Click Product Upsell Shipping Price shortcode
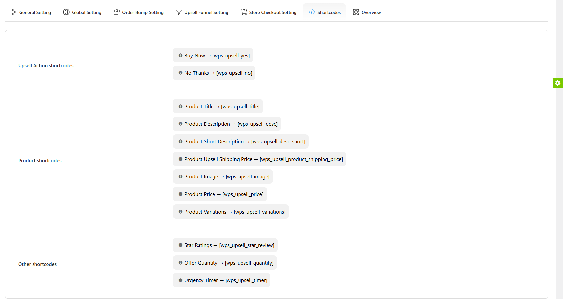The height and width of the screenshot is (299, 563). click(x=259, y=159)
